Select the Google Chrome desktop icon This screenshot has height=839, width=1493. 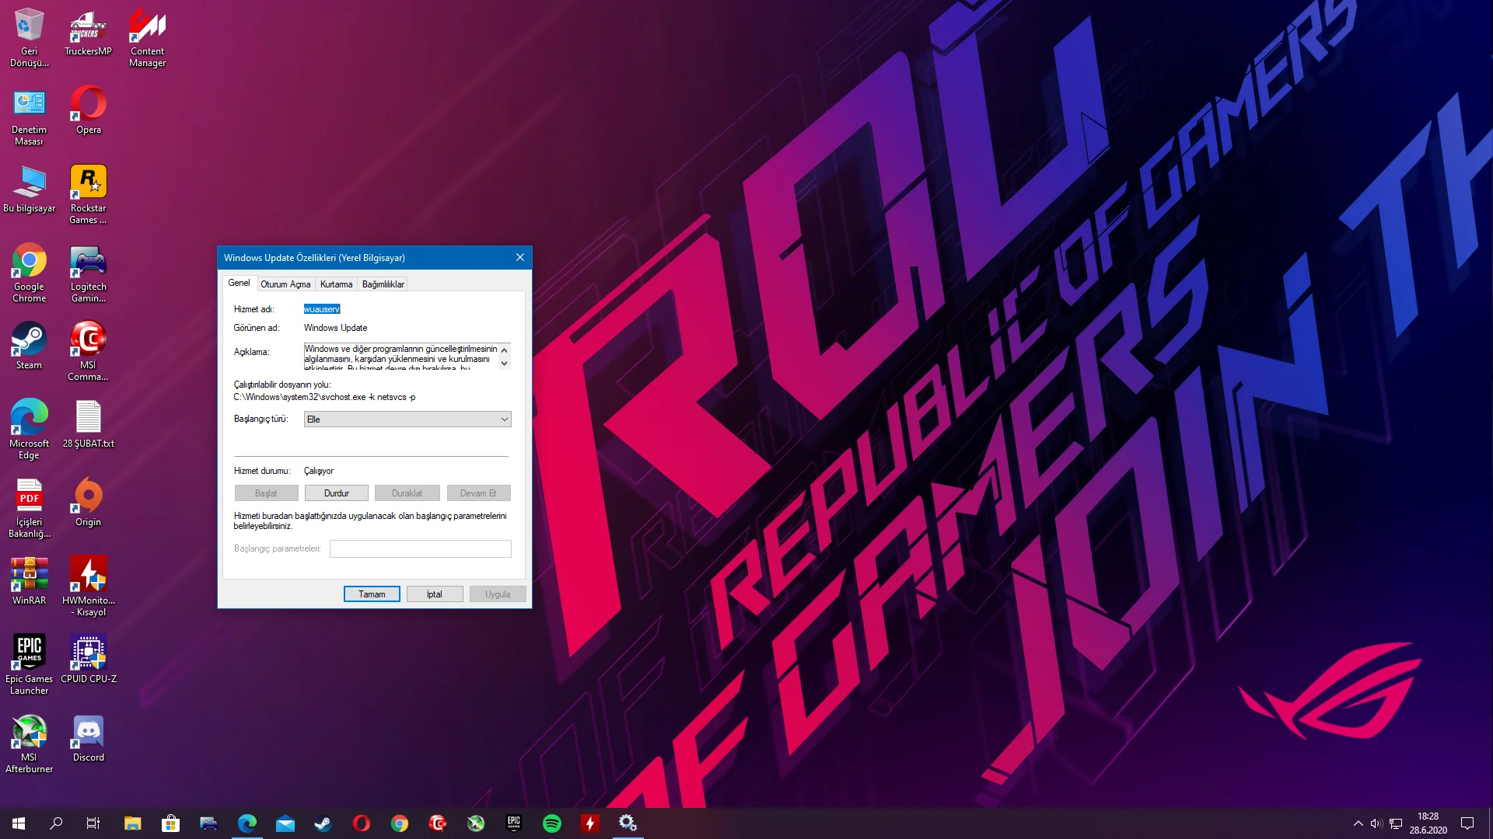pyautogui.click(x=29, y=273)
